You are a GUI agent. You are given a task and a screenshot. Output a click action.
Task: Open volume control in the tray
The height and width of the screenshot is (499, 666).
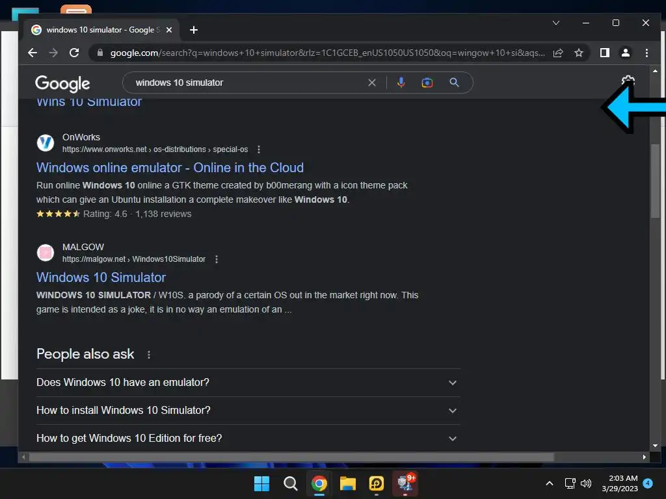click(586, 483)
